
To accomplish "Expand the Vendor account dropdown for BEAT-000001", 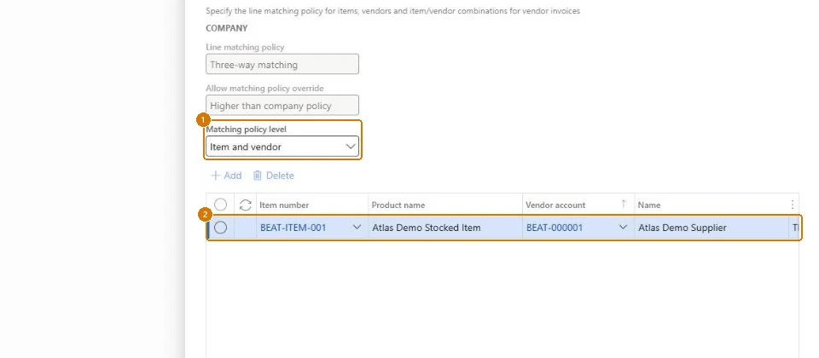I will coord(623,228).
